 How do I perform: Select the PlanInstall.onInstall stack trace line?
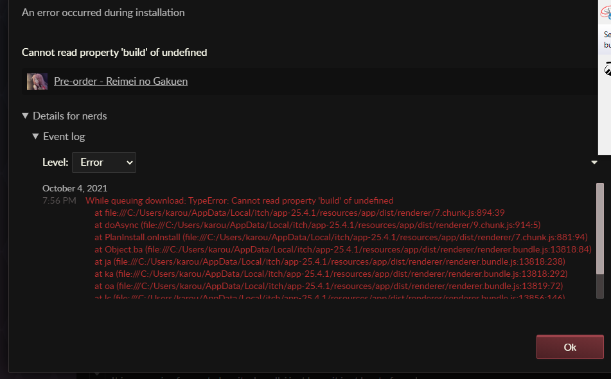341,237
